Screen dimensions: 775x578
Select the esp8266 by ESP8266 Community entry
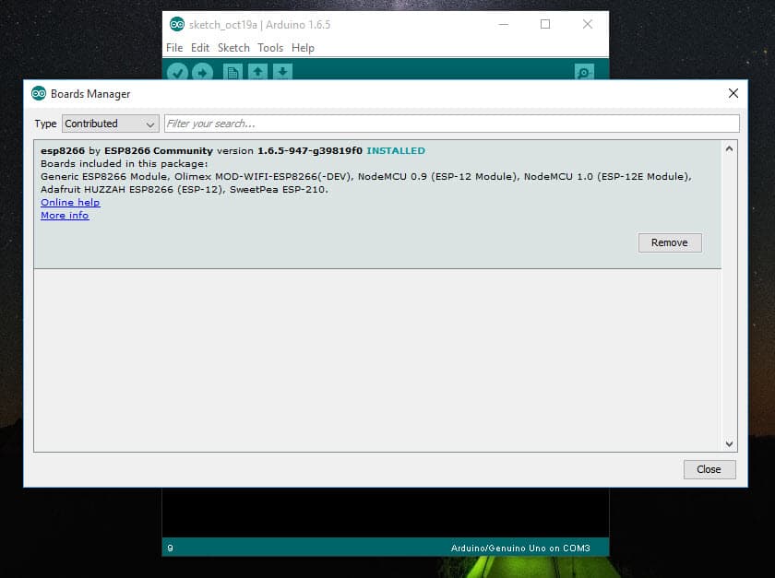369,175
